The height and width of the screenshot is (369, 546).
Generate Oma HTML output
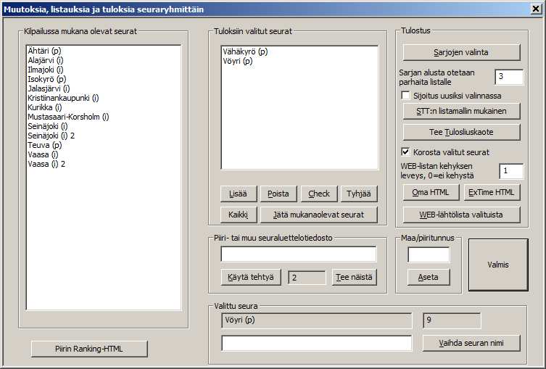click(431, 193)
